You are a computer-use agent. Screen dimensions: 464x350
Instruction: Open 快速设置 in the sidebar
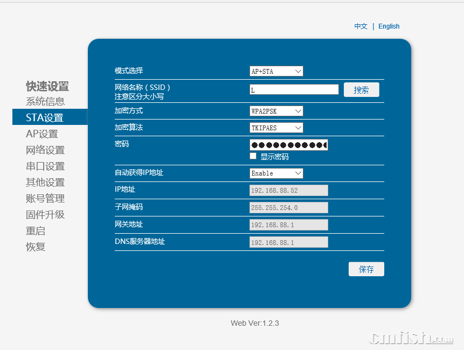(47, 86)
